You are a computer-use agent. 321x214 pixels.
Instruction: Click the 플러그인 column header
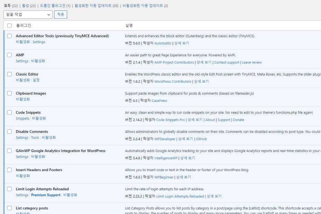(x=23, y=26)
